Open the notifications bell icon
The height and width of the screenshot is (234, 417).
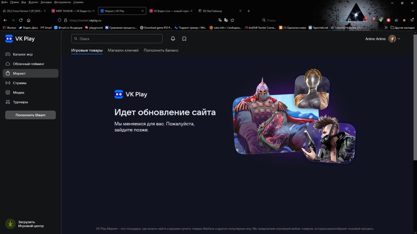coord(173,39)
